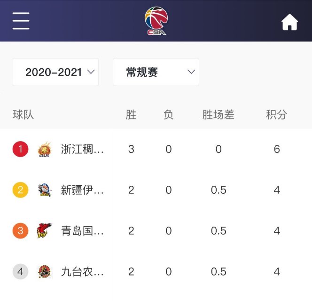This screenshot has width=312, height=301.
Task: Select the orange rank 3 badge
Action: 20,230
